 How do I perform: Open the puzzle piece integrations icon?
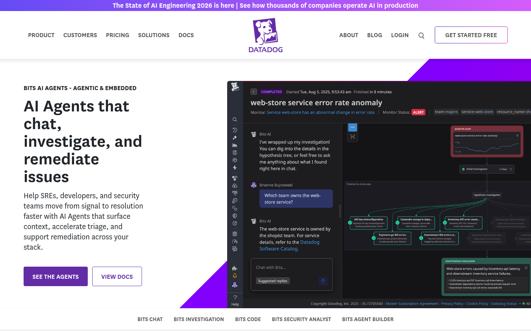[235, 268]
